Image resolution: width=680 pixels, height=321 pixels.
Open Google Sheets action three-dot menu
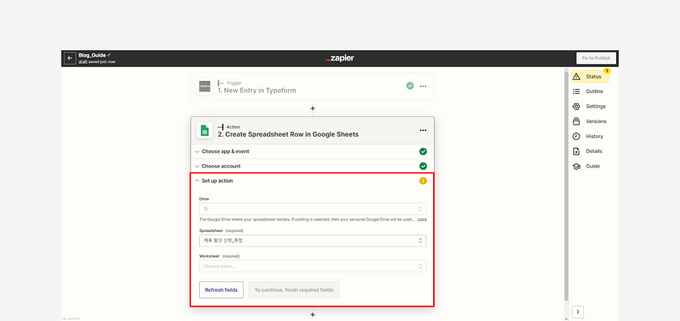tap(423, 130)
